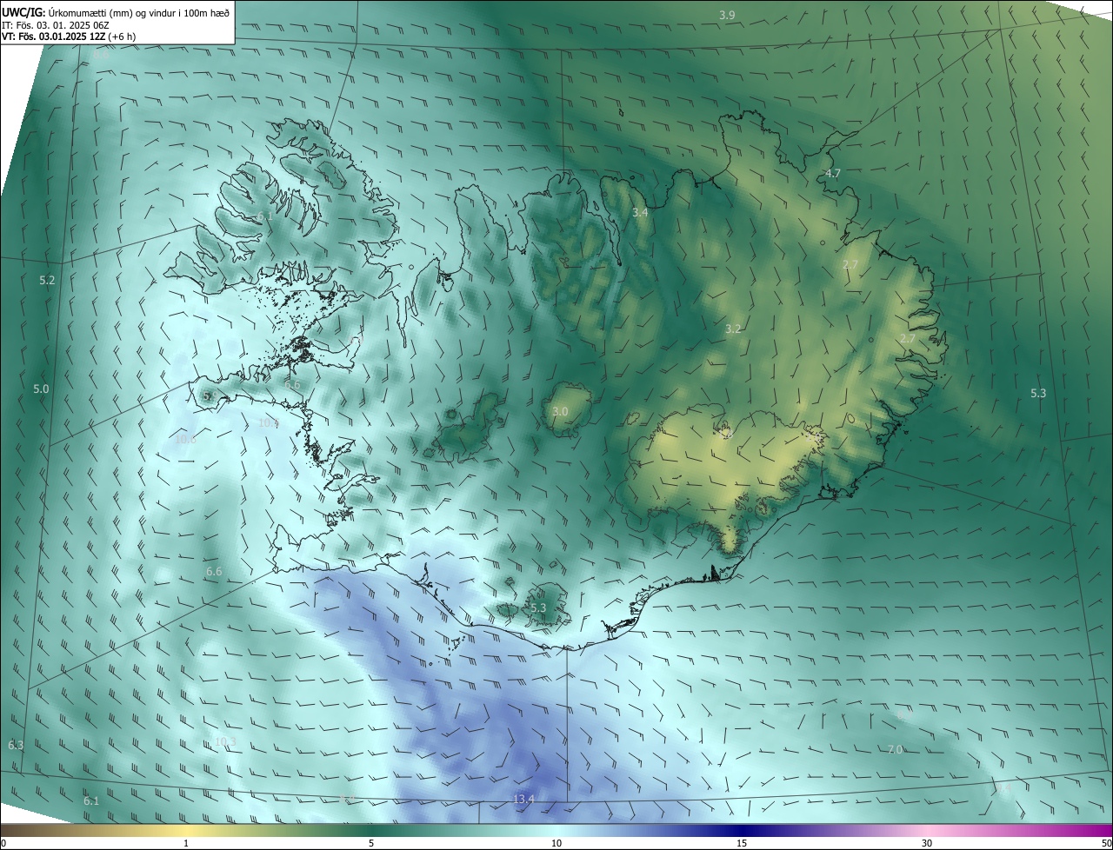This screenshot has height=850, width=1113.
Task: Click the 10.6 value west of Snæfellsnes
Action: coord(185,439)
